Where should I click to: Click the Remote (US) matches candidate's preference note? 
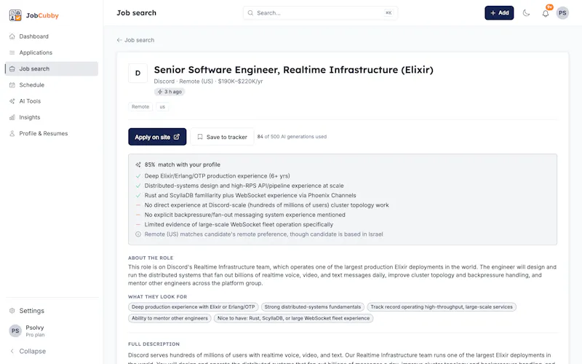(263, 234)
